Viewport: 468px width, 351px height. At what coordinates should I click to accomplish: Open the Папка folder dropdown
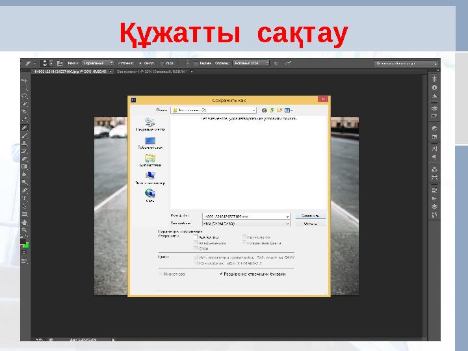coord(213,110)
